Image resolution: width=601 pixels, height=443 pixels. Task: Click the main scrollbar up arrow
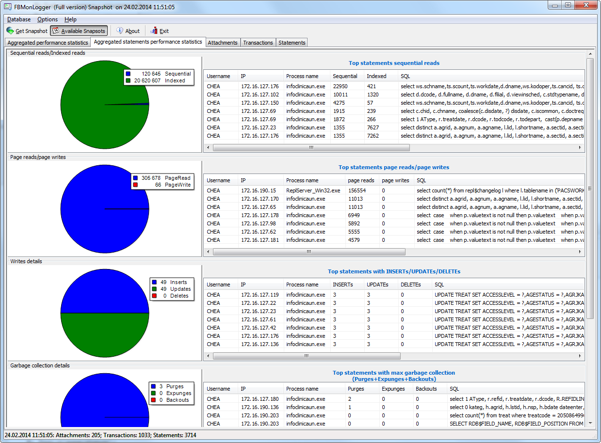pos(590,53)
